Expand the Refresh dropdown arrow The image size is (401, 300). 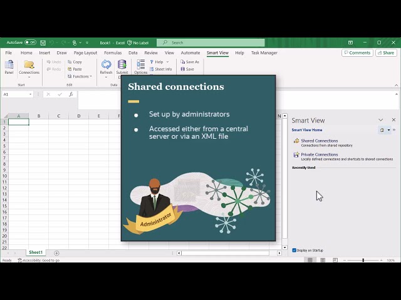click(106, 77)
